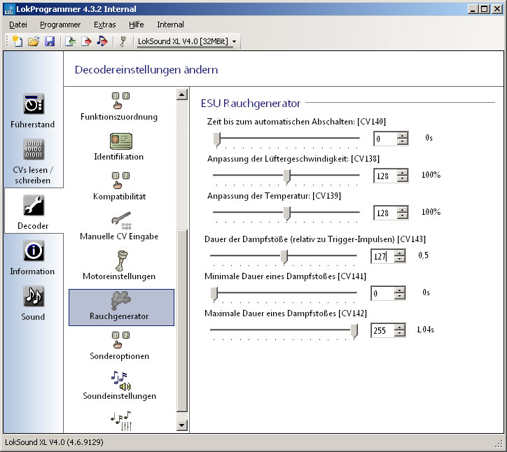This screenshot has width=507, height=452.
Task: Click the CV139 value field showing 128
Action: click(385, 213)
